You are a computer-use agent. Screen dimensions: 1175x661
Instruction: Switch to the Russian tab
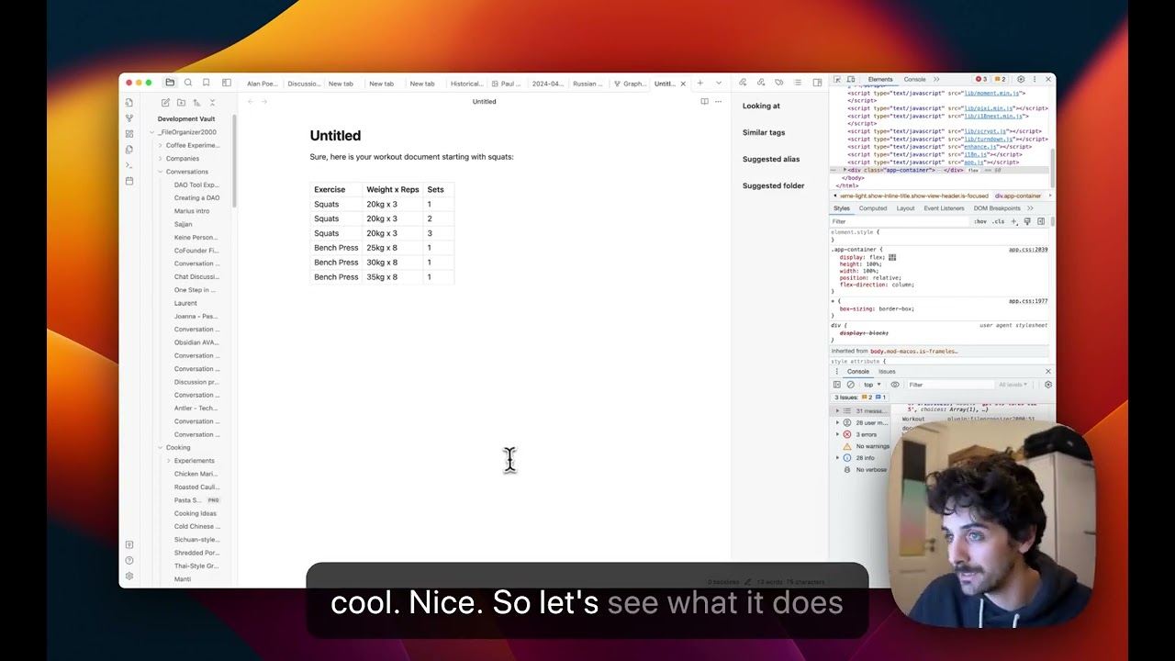coord(587,84)
